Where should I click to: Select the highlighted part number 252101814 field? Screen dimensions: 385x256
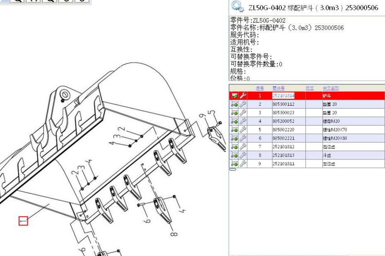click(x=284, y=96)
